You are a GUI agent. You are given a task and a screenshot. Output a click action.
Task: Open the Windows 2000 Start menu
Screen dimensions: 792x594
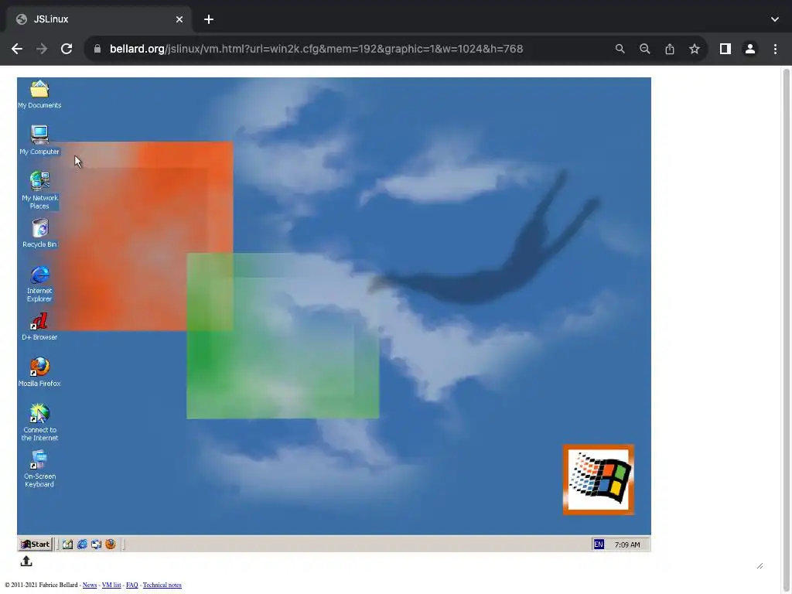(36, 544)
